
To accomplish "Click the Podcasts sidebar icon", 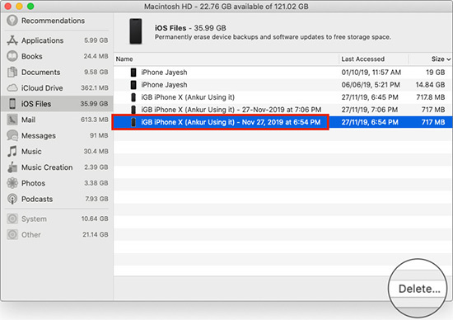I will 12,199.
